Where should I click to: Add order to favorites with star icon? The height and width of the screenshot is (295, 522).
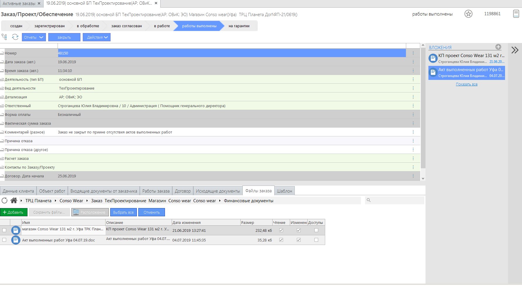tap(468, 14)
